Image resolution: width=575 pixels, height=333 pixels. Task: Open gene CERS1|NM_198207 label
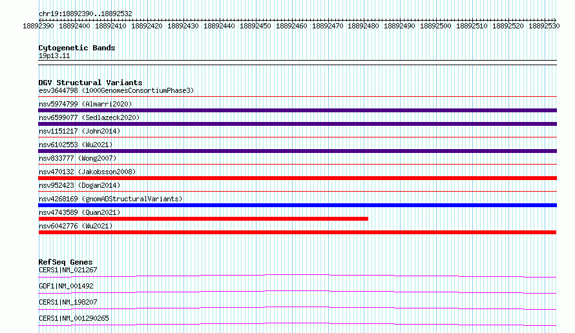point(68,302)
